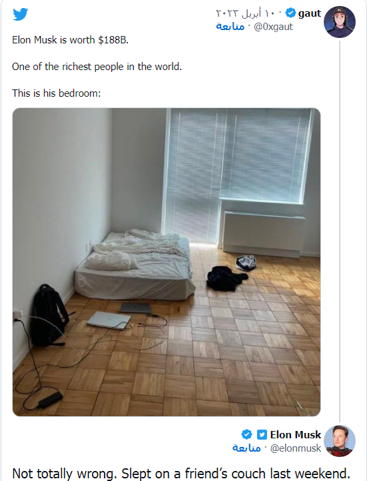Open the @elonmusk handle link
This screenshot has height=481, width=367.
coord(296,448)
